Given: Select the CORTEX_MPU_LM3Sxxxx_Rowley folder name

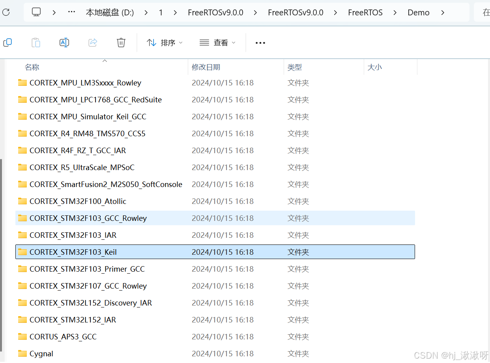Looking at the screenshot, I should [x=85, y=83].
